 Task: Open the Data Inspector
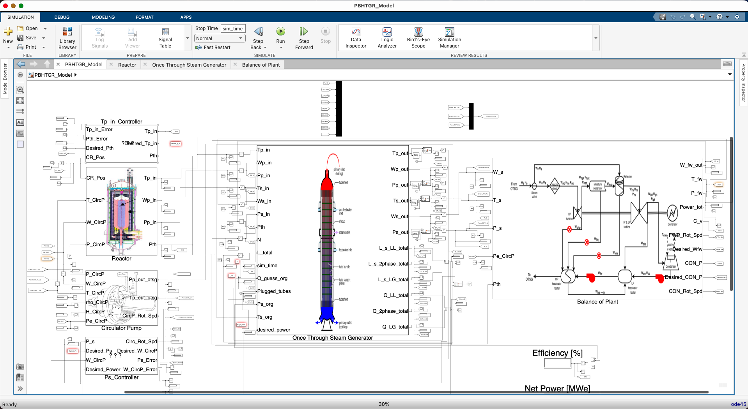(x=356, y=37)
